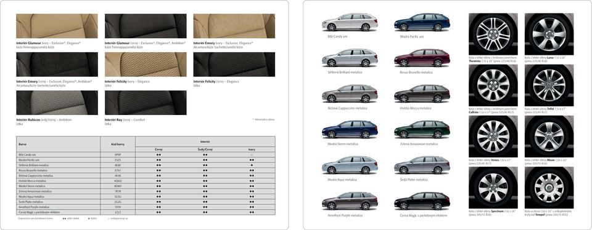
Task: Choose the Spectrum 16" wheel picture
Action: [x=493, y=188]
